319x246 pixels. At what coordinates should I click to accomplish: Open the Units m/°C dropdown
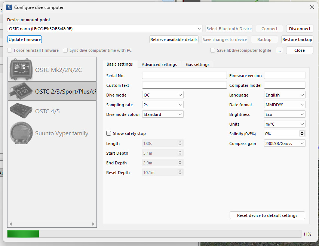285,124
